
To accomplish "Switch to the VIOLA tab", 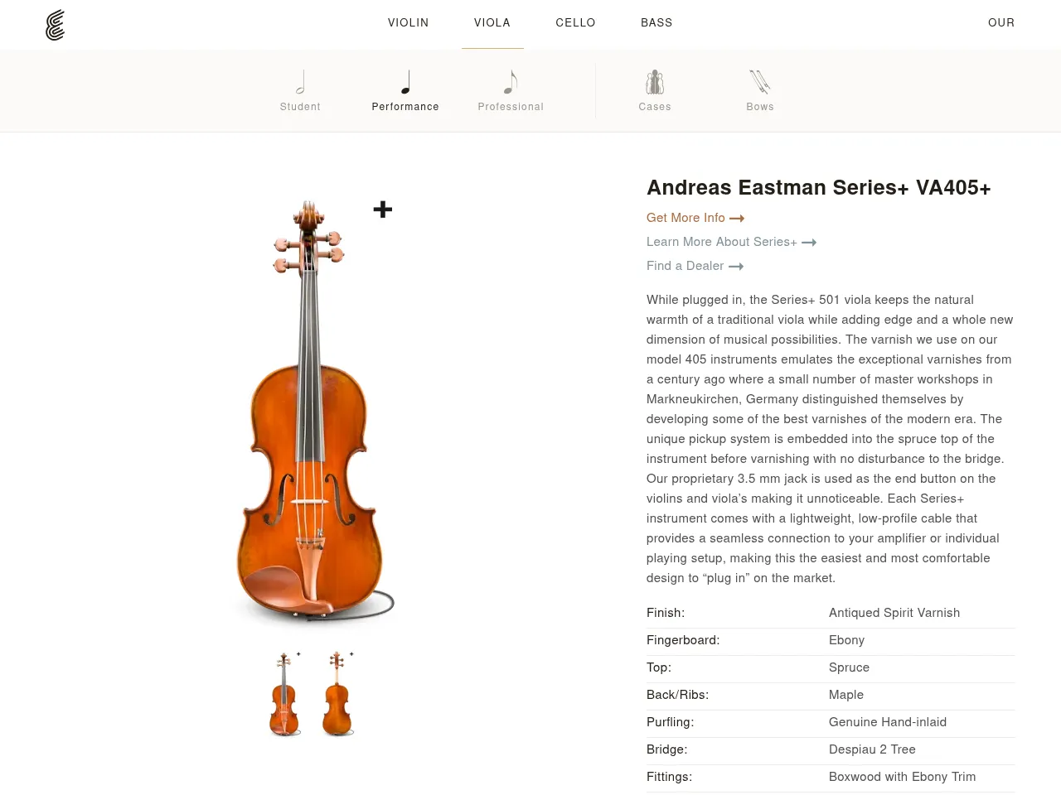I will tap(492, 23).
